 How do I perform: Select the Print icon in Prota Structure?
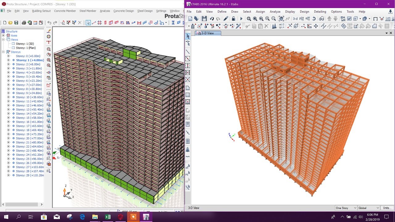[x=24, y=23]
